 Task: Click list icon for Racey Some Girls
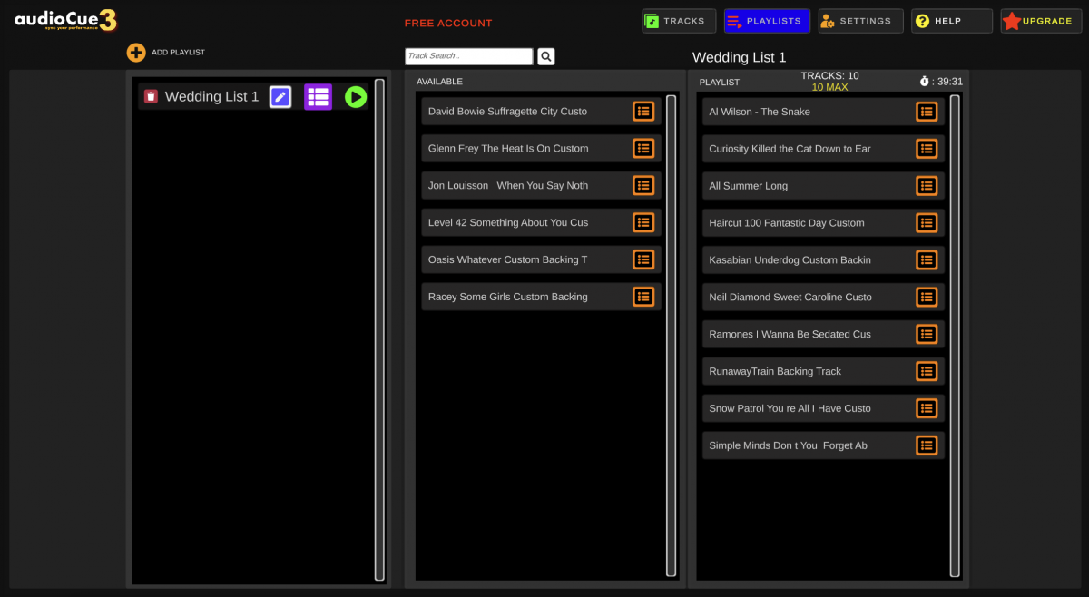click(643, 297)
